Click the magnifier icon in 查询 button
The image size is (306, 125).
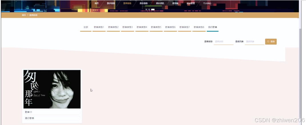click(268, 42)
